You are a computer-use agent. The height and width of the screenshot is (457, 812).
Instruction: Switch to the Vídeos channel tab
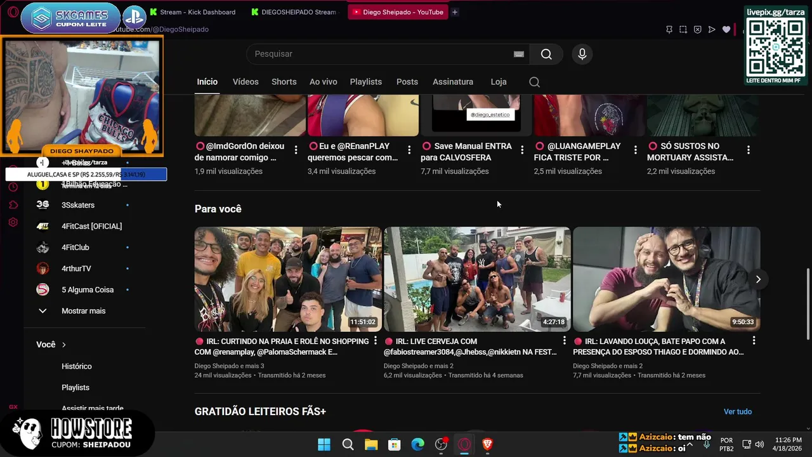pyautogui.click(x=246, y=82)
